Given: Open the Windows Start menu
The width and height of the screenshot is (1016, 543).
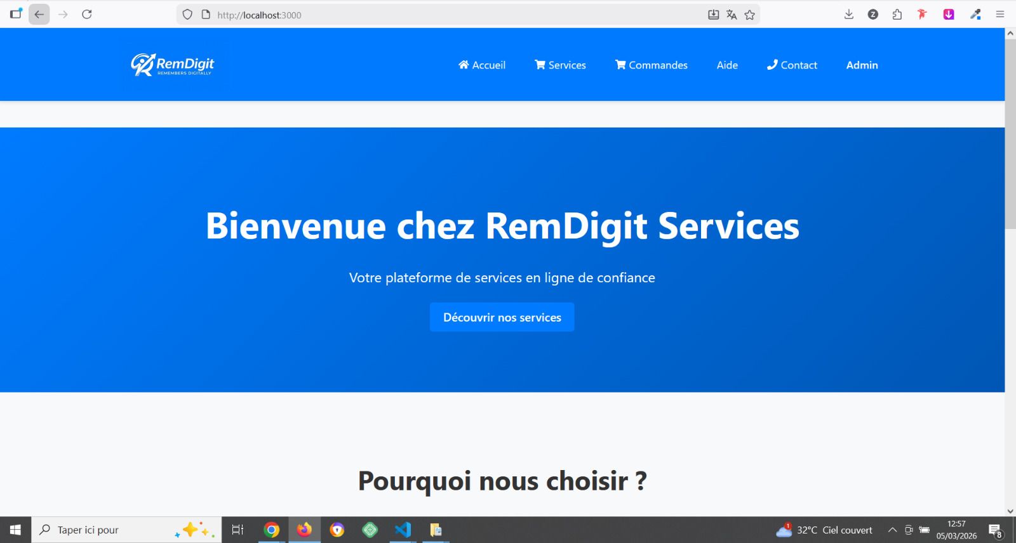Looking at the screenshot, I should (15, 530).
